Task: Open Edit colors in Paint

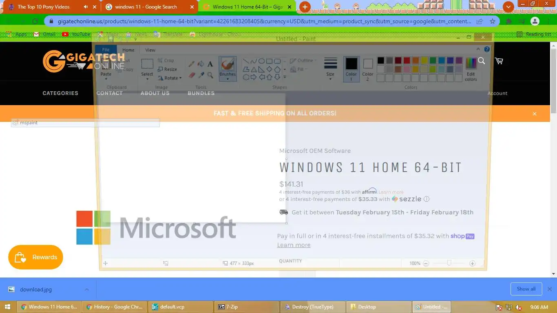Action: point(471,69)
